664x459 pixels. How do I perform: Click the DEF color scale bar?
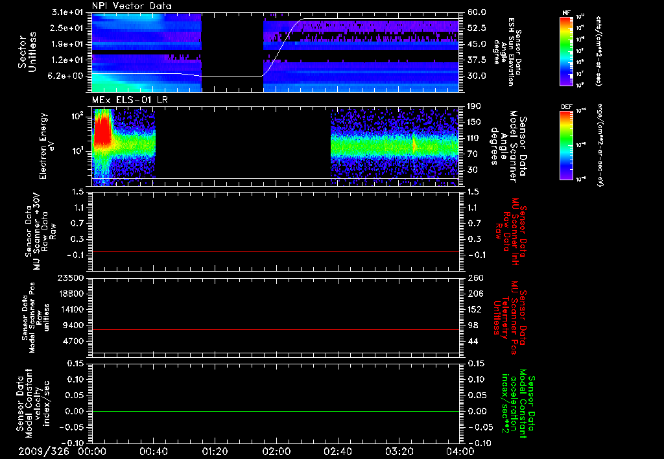click(567, 145)
